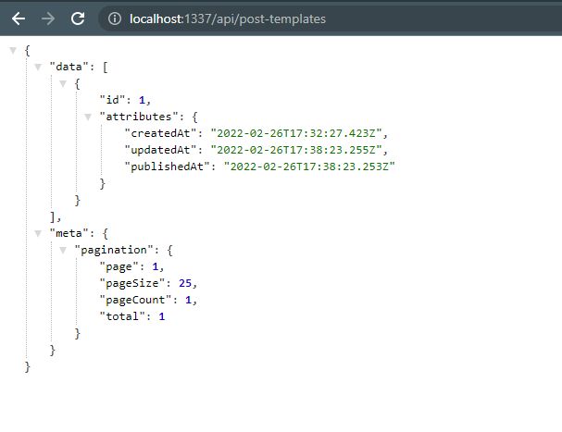The image size is (562, 432).
Task: Select the publishedAt value 2022-02-26T17:38:23.253Z
Action: [x=309, y=167]
